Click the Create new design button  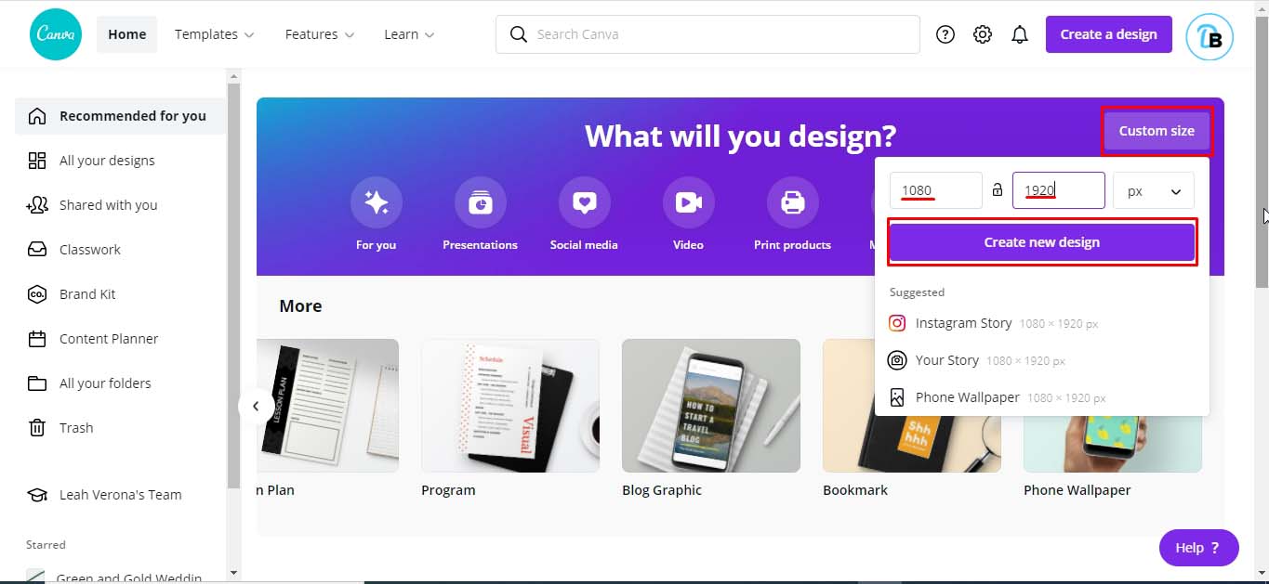pyautogui.click(x=1042, y=242)
